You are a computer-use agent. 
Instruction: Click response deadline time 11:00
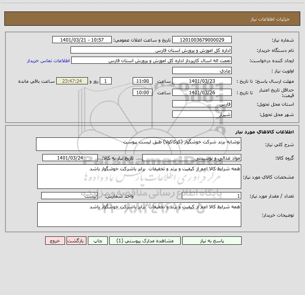[x=142, y=81]
